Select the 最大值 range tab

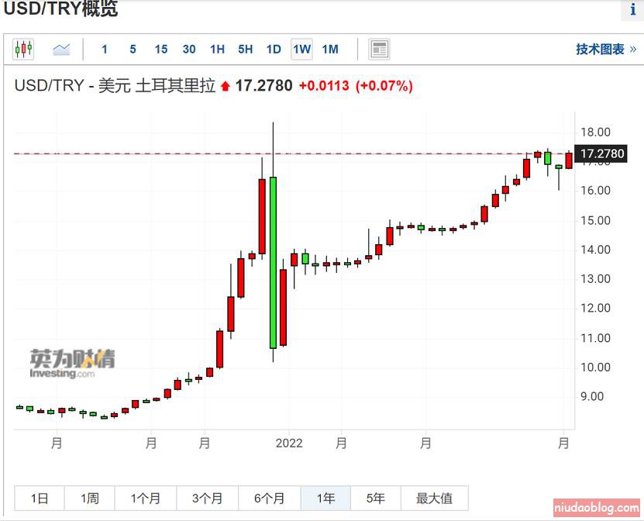[435, 499]
